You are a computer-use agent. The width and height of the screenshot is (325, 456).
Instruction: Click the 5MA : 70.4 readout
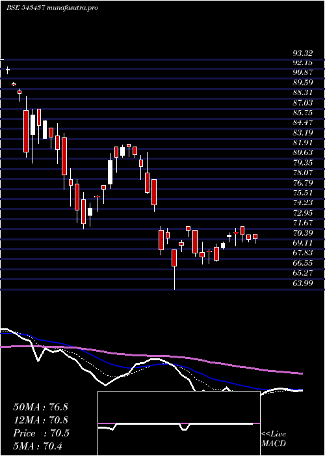38,446
